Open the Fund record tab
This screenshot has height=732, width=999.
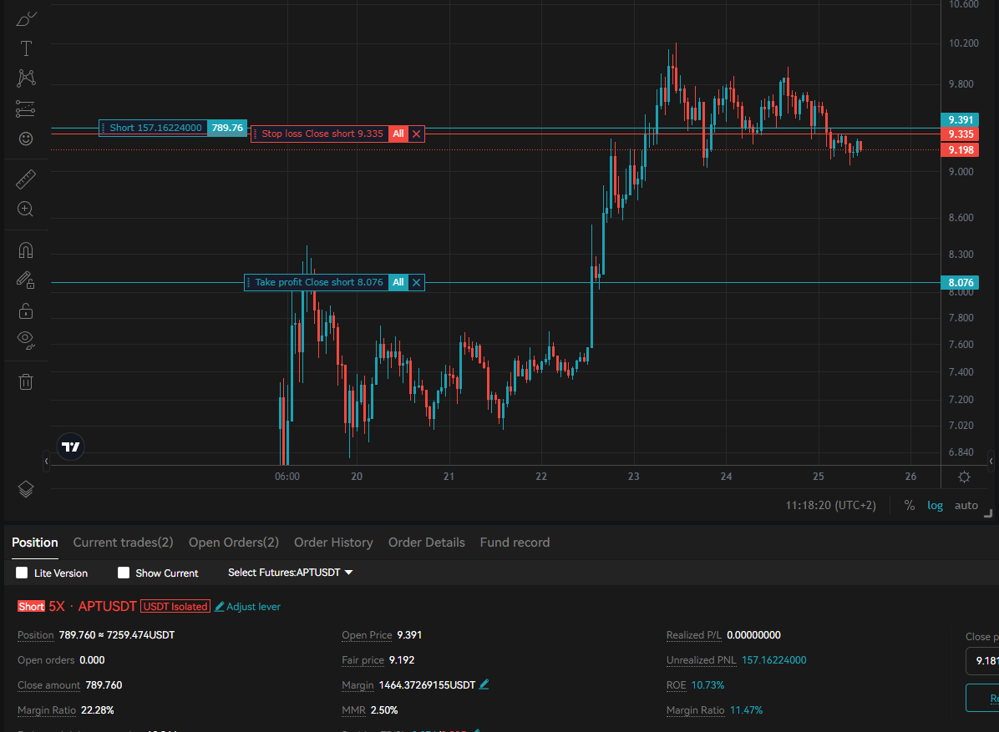coord(515,543)
